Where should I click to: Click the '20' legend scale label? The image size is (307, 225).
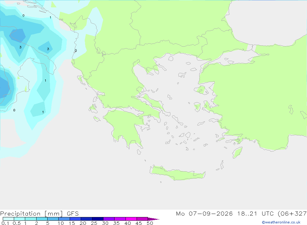83,223
